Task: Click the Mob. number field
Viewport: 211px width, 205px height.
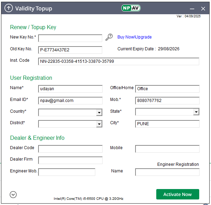Action: pyautogui.click(x=167, y=101)
